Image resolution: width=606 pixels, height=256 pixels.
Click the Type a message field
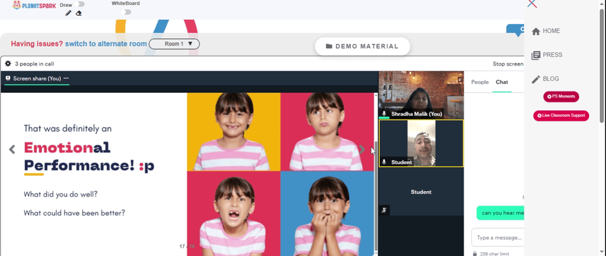[x=498, y=237]
